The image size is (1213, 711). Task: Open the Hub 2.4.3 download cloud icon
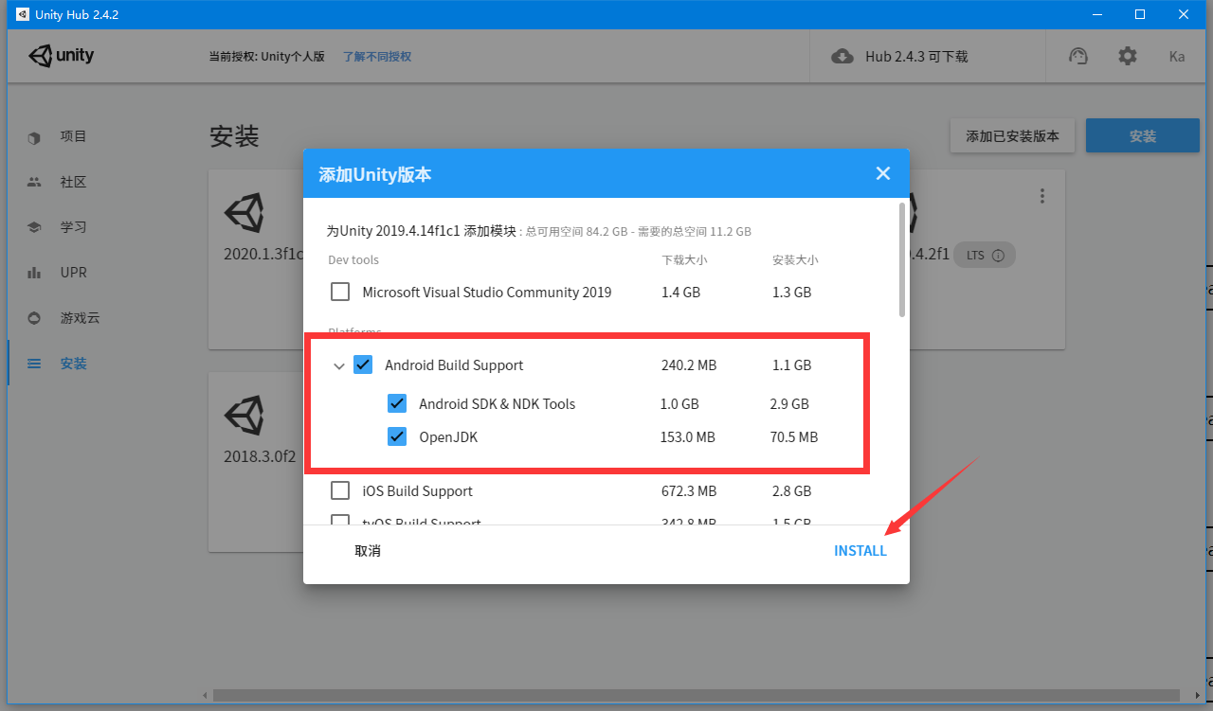pyautogui.click(x=842, y=56)
